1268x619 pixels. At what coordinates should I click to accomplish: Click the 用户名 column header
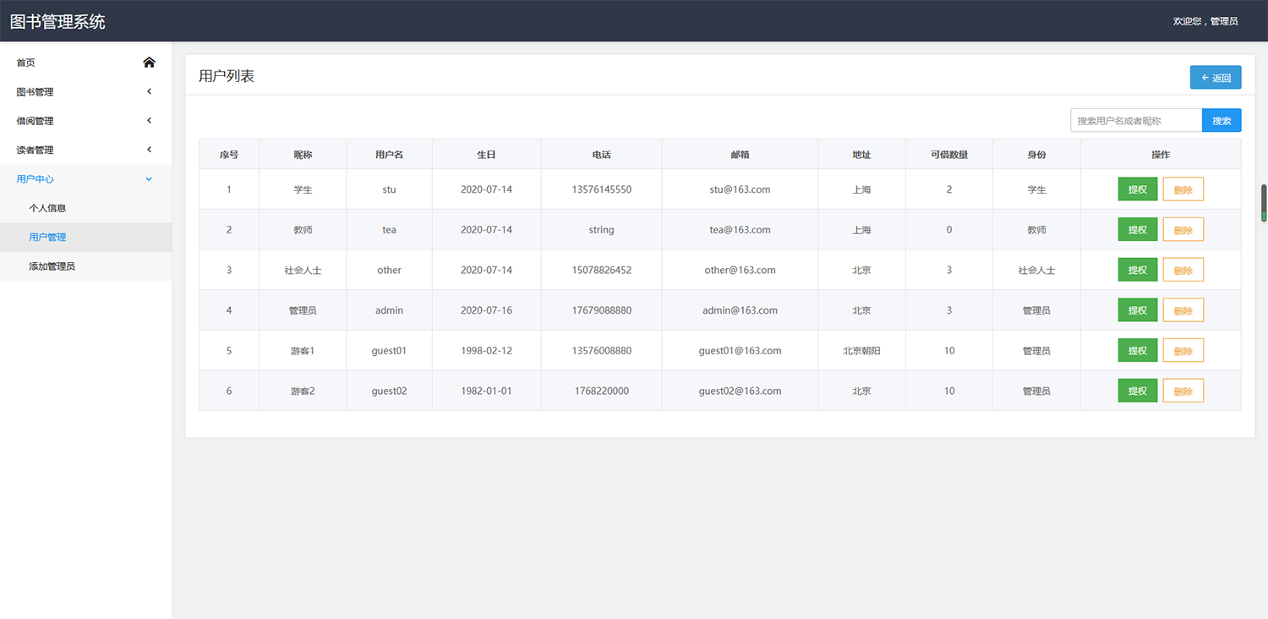[x=389, y=155]
